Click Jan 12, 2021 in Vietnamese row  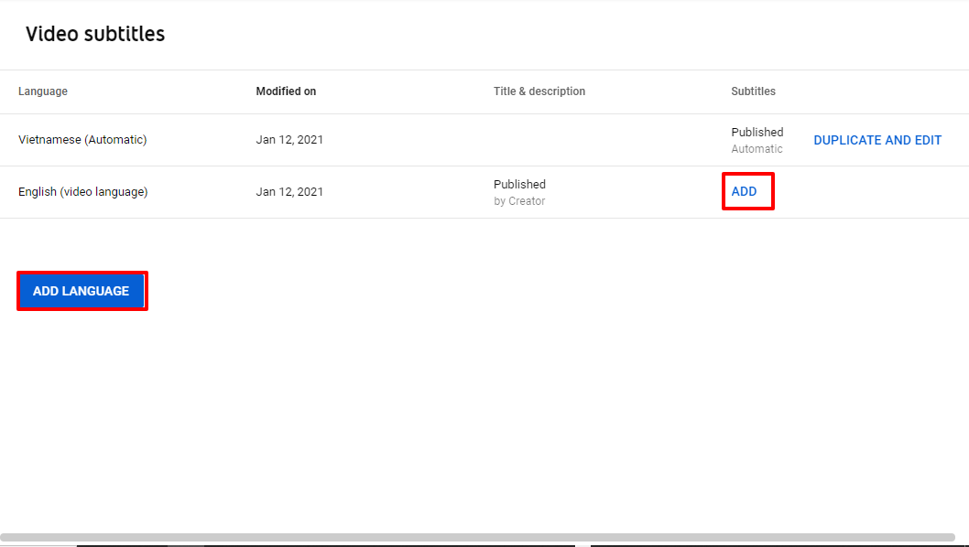(289, 140)
